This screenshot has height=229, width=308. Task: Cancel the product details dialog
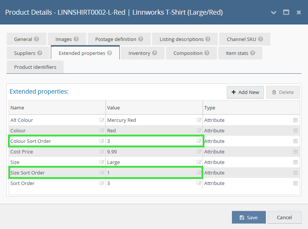[284, 217]
